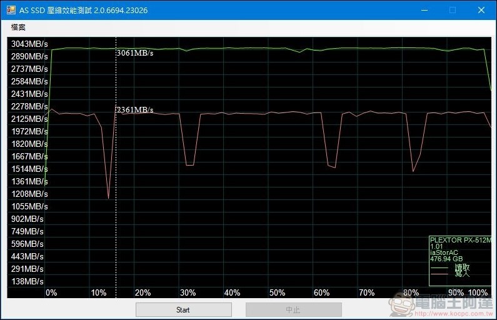Minimize the AS SSD window

[424, 10]
